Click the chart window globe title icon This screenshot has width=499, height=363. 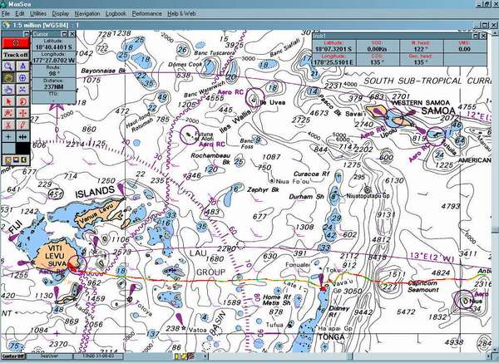6,25
